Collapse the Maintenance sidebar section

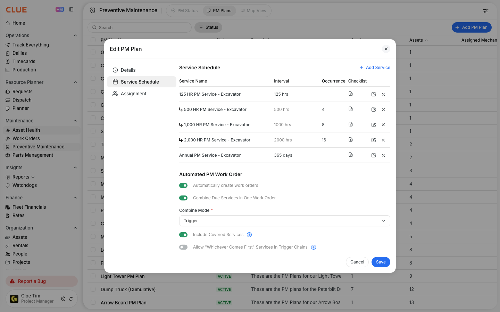coord(75,121)
